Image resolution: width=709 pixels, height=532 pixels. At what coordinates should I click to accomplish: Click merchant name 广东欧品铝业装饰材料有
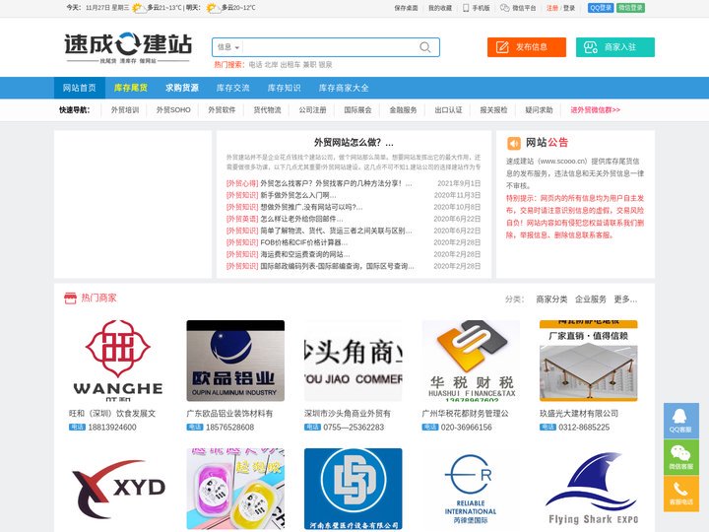pos(229,414)
